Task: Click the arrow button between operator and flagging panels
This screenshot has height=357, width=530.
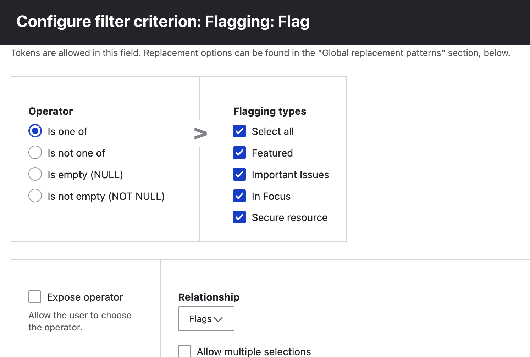Action: (200, 134)
